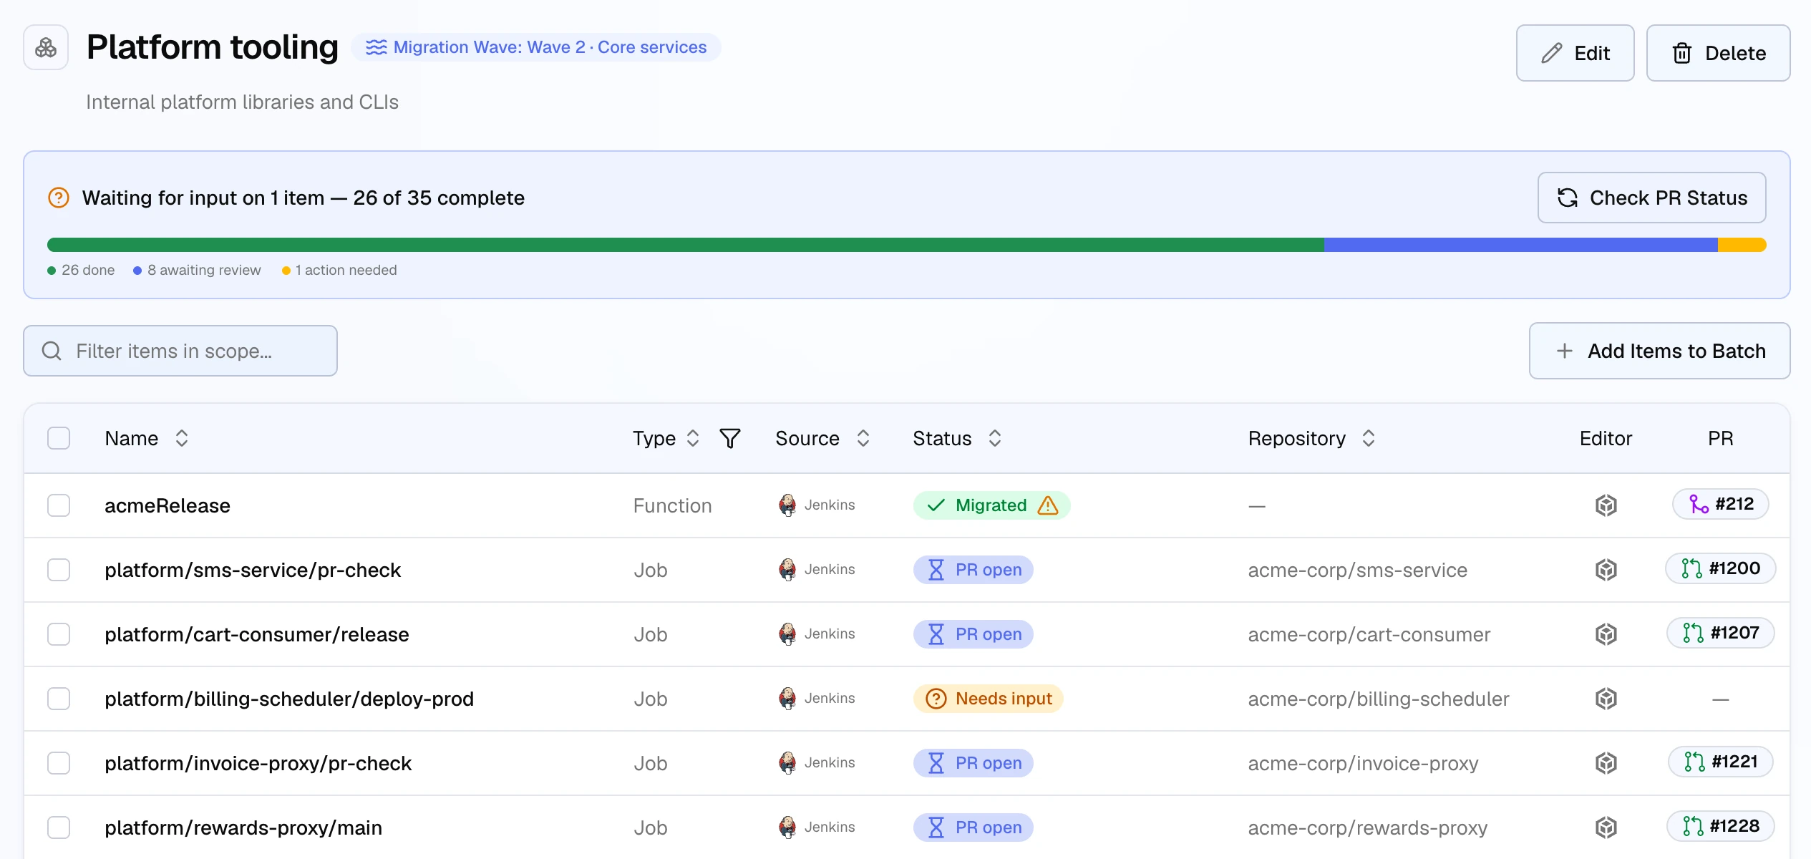
Task: Open the Type column filter funnel
Action: [729, 438]
